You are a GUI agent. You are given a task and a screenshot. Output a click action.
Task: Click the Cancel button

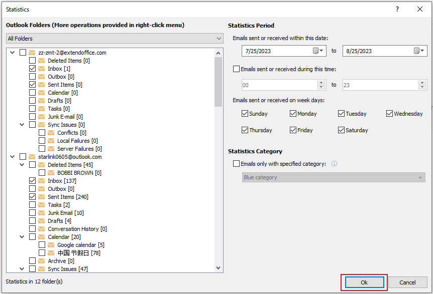point(407,282)
